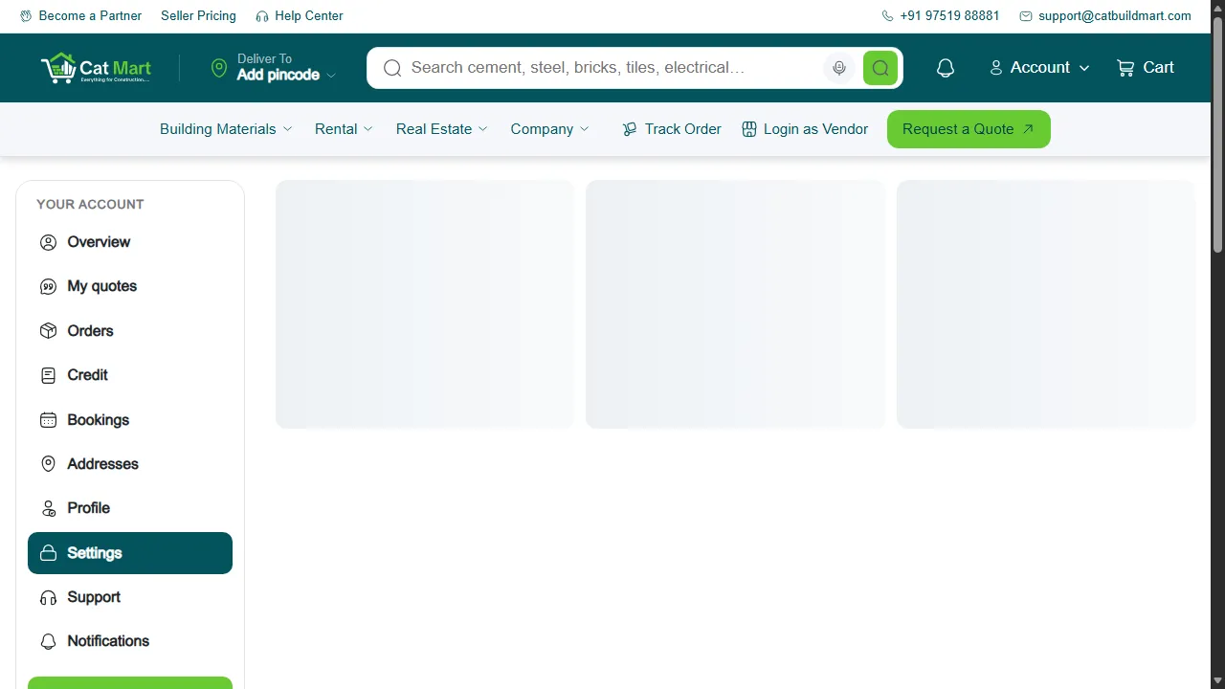Open the Orders section
The image size is (1225, 689).
(x=130, y=331)
